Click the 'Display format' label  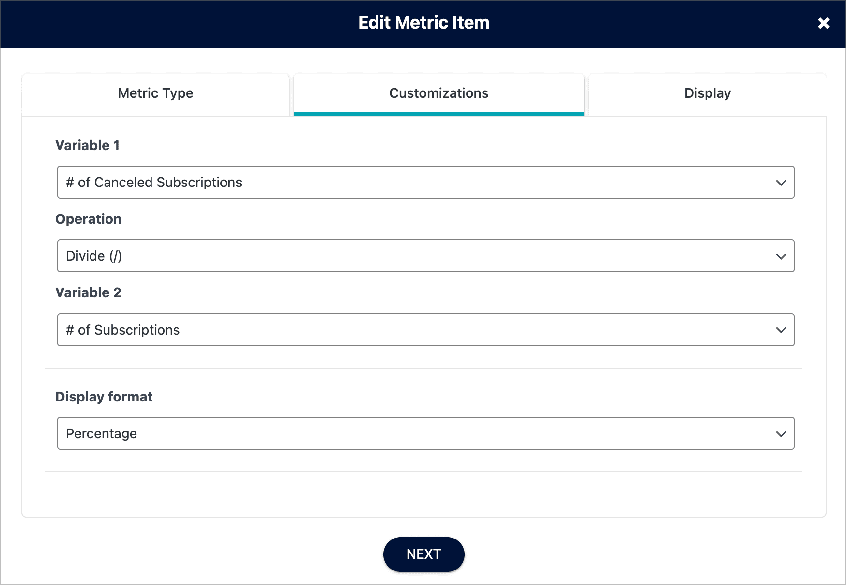104,397
